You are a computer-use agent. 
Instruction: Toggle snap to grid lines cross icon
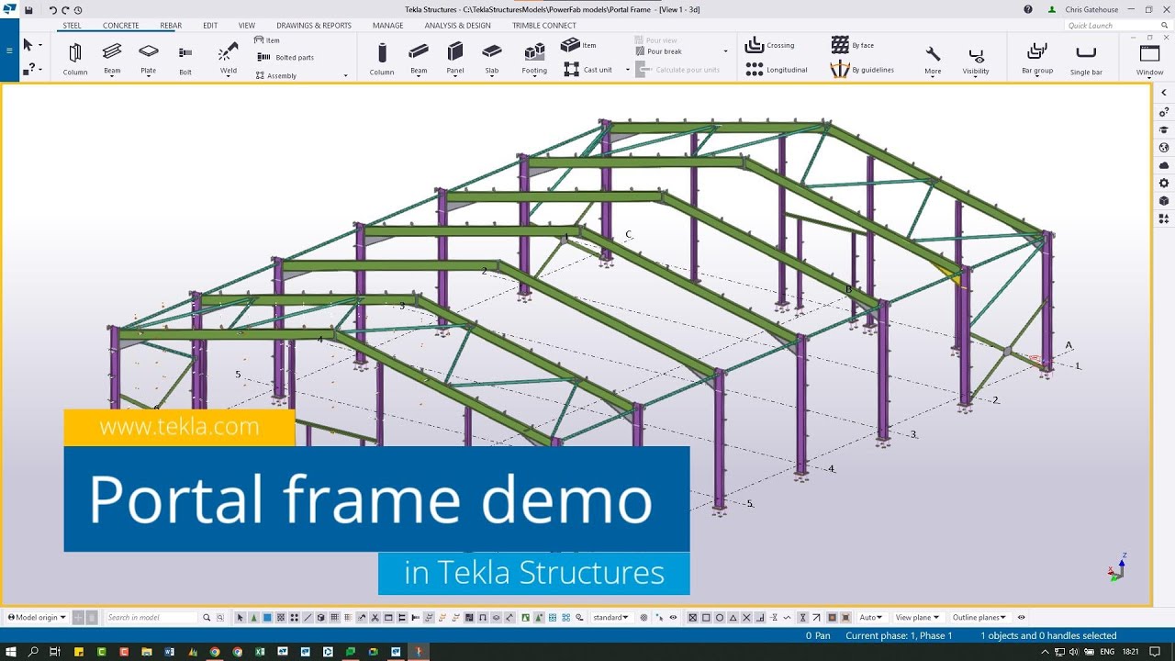pyautogui.click(x=746, y=618)
